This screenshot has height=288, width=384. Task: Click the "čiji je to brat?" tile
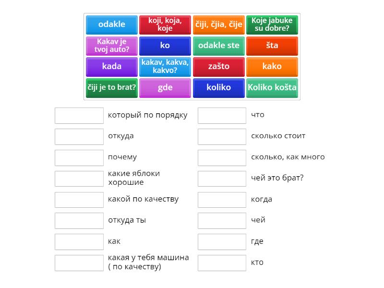[111, 88]
